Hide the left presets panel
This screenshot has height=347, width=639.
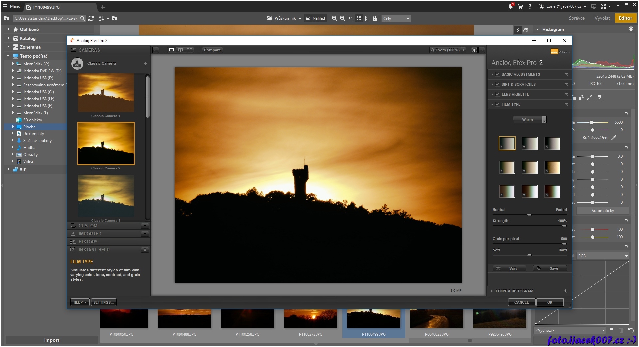(x=156, y=50)
